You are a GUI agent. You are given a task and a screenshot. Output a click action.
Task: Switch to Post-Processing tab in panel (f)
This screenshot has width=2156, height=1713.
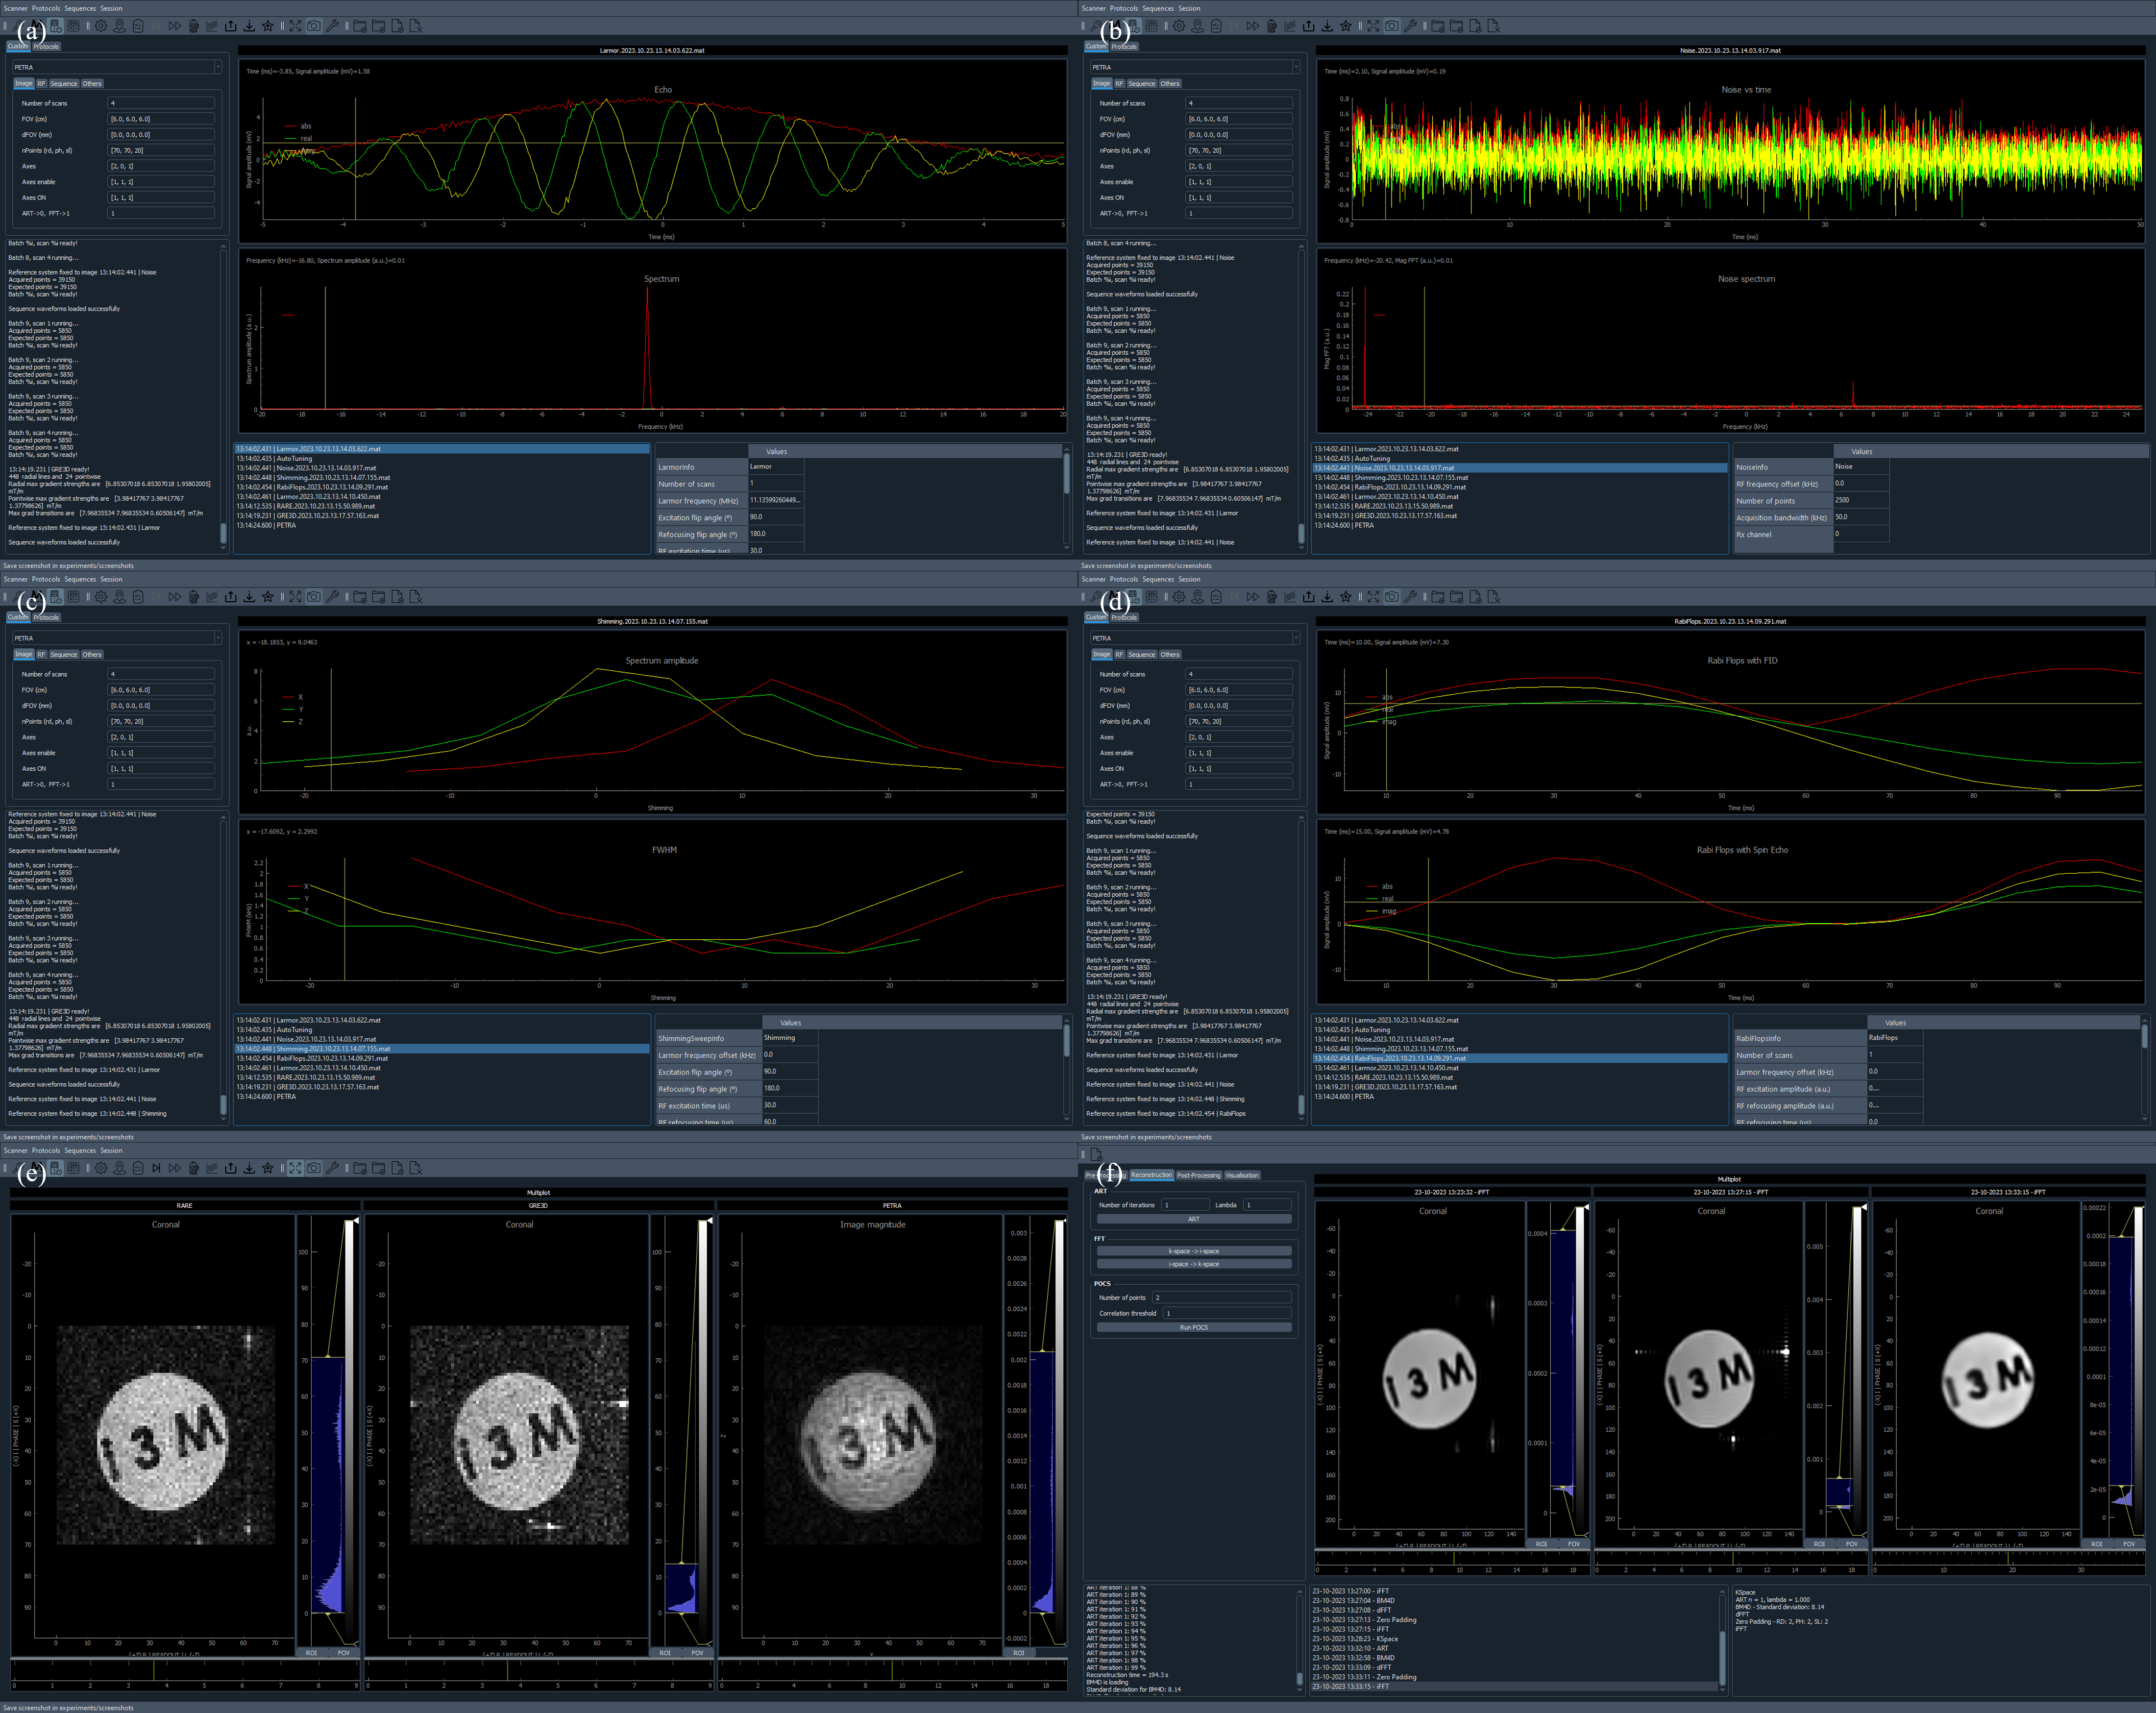[1198, 1175]
